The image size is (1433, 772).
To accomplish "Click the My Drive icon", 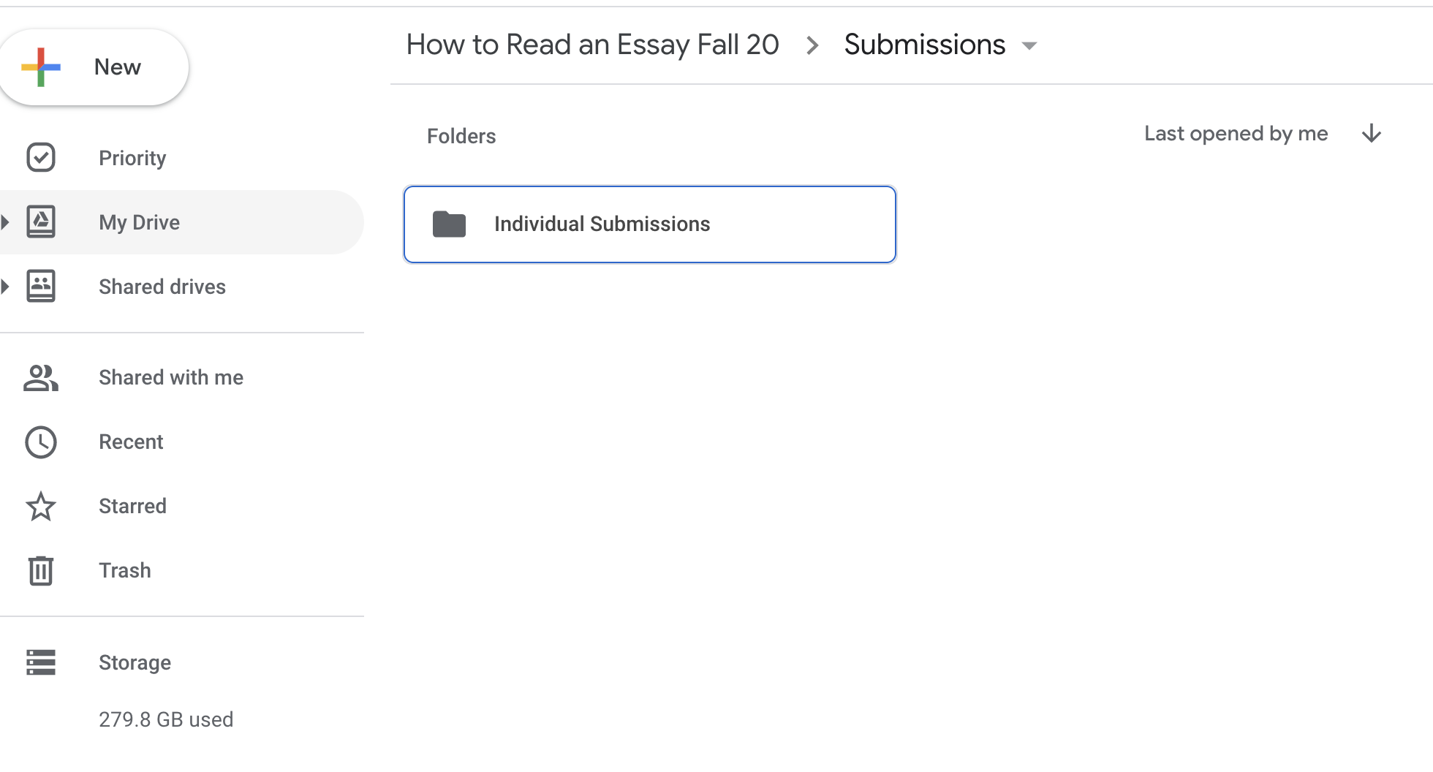I will (41, 222).
